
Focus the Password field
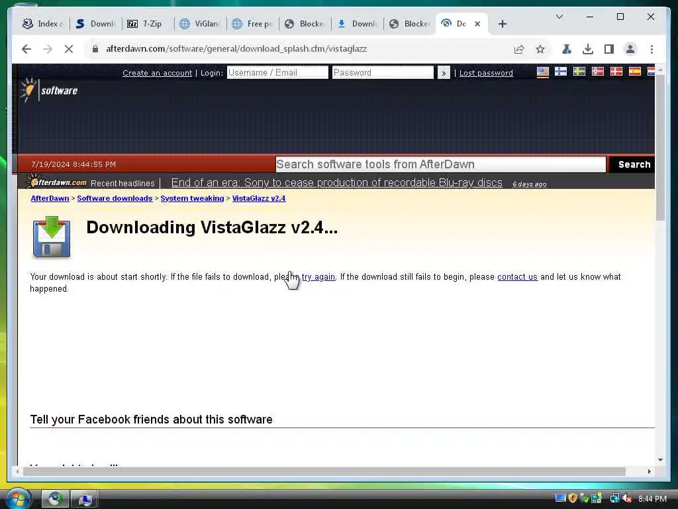click(x=383, y=72)
